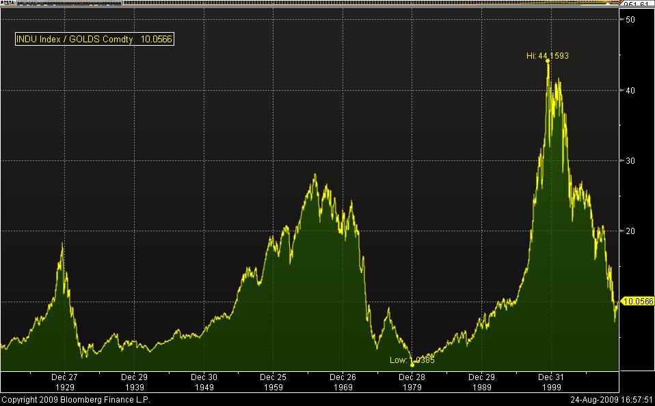Select the Dec 26 1969 date label
This screenshot has height=406, width=655.
[x=343, y=381]
